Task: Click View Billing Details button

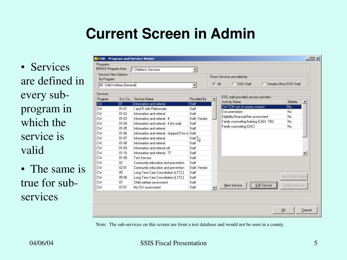Action: click(x=294, y=176)
